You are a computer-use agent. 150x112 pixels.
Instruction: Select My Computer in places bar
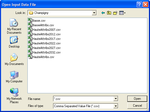(x=14, y=77)
